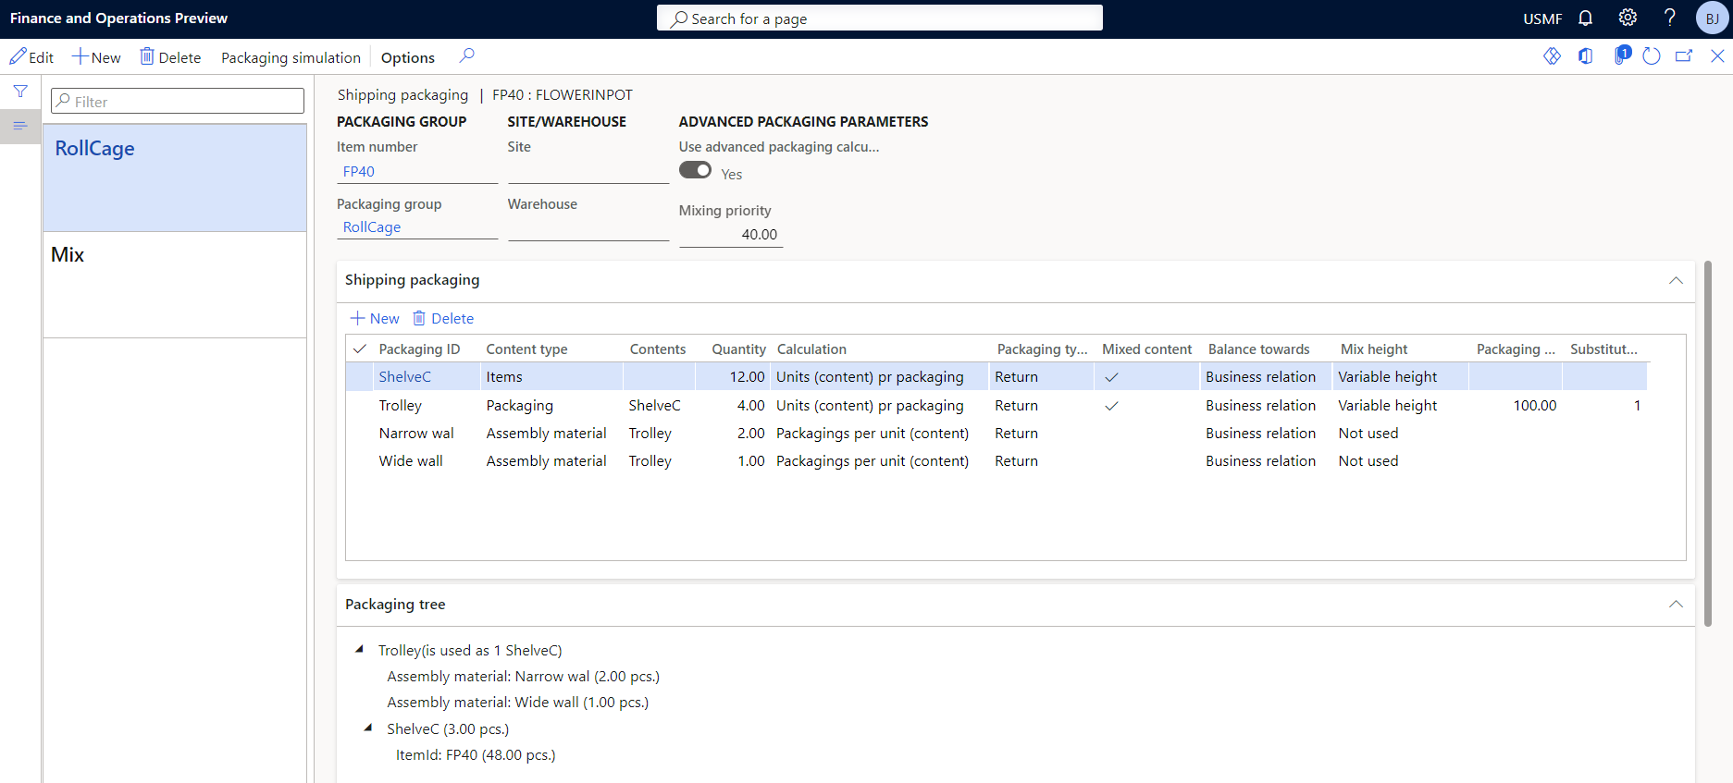Open the Options menu
Image resolution: width=1733 pixels, height=783 pixels.
[407, 57]
